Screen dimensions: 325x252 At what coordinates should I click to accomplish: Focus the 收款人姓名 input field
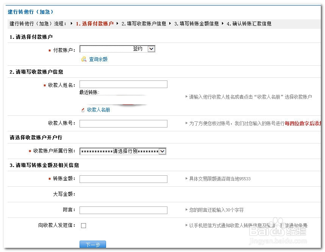123,84
